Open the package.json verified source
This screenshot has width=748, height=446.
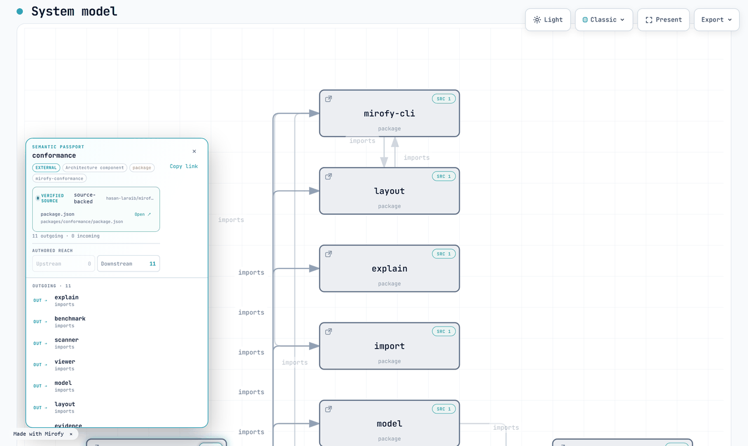(143, 214)
